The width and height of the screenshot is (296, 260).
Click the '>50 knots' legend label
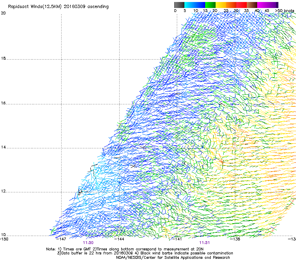(x=284, y=11)
